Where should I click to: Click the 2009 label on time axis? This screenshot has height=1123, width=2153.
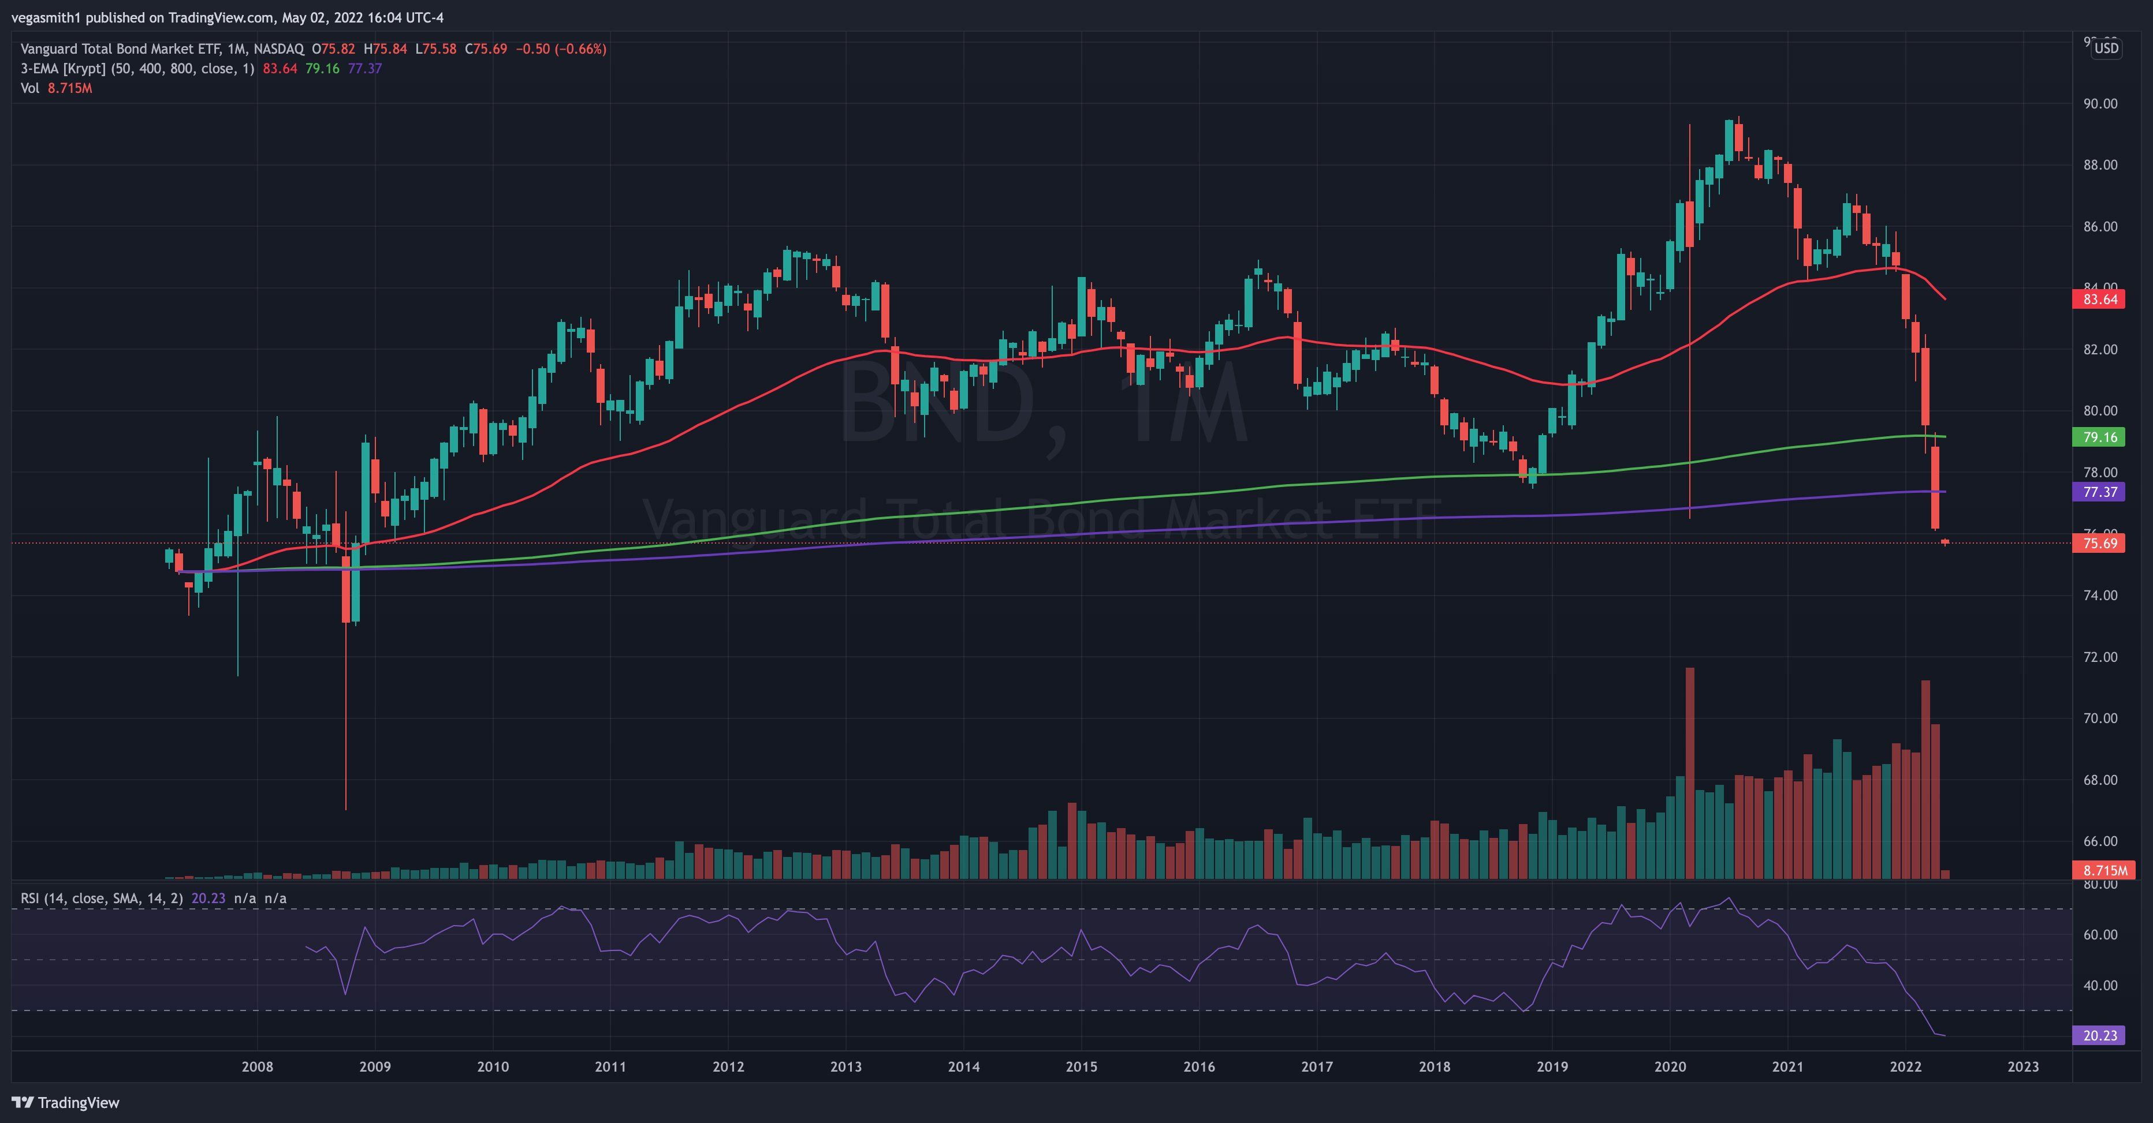pyautogui.click(x=374, y=1066)
